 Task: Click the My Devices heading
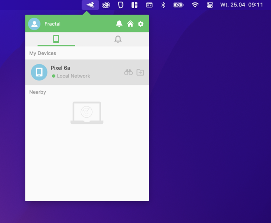tap(43, 53)
